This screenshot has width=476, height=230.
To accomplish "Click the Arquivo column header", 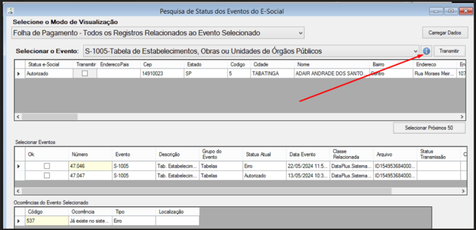I will (395, 155).
